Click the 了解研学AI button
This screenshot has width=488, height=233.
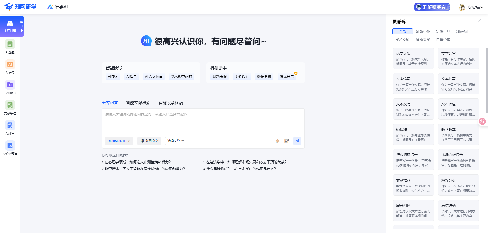tap(432, 7)
